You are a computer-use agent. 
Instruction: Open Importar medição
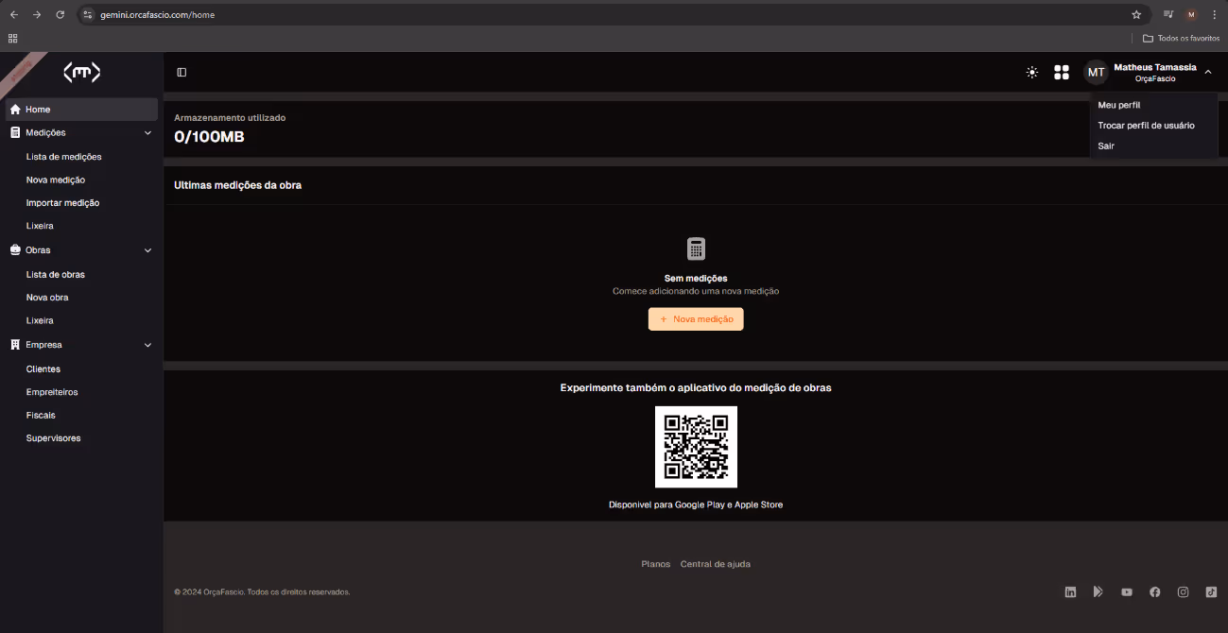63,203
